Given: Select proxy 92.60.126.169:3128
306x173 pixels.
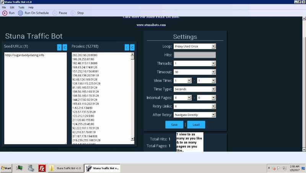Looking at the screenshot, I should [x=85, y=79].
